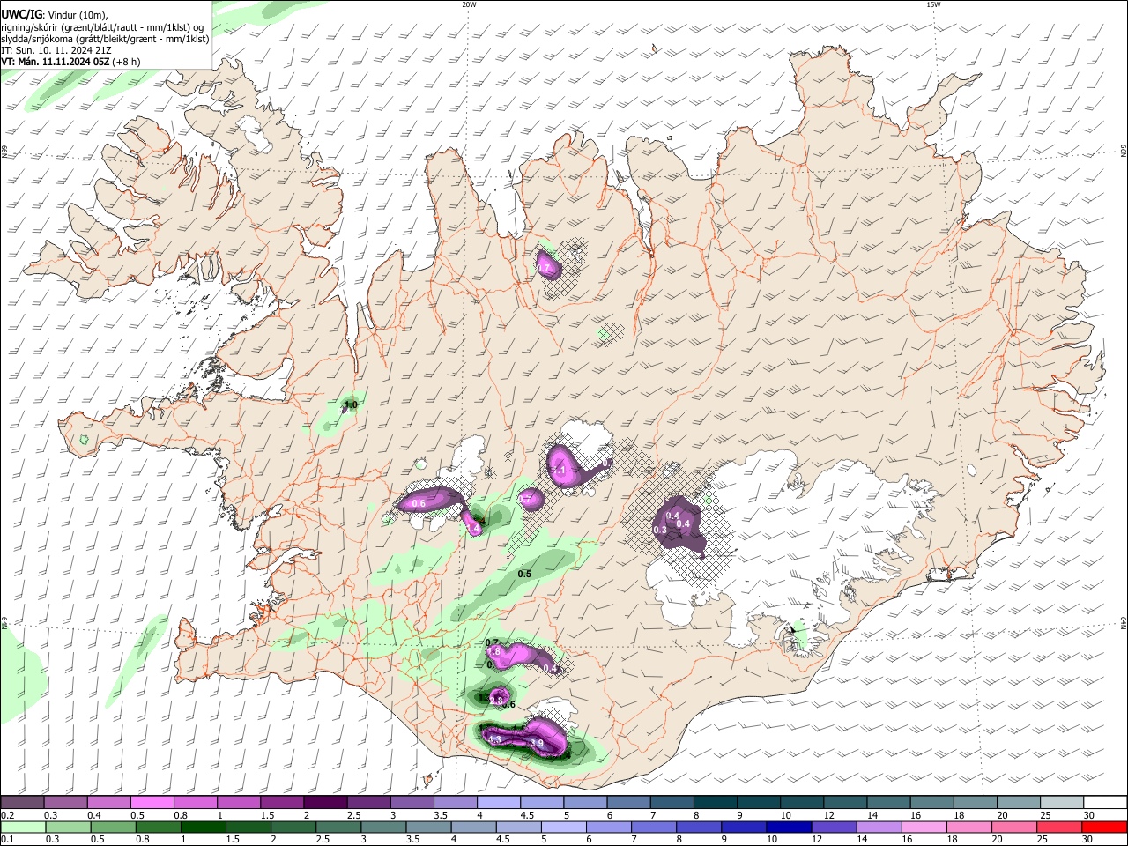Click the white "0.6" value inside the purple blob
Screen dimensions: 1128x846
click(x=419, y=503)
